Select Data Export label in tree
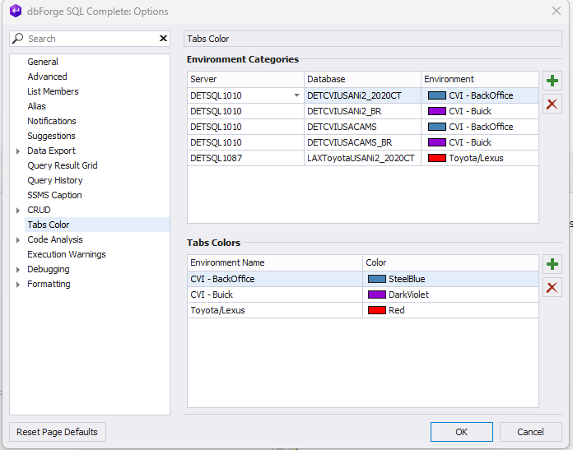The image size is (573, 450). point(51,151)
